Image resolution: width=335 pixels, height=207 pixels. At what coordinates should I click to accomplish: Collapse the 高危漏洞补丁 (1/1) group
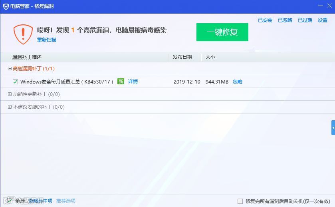click(10, 69)
